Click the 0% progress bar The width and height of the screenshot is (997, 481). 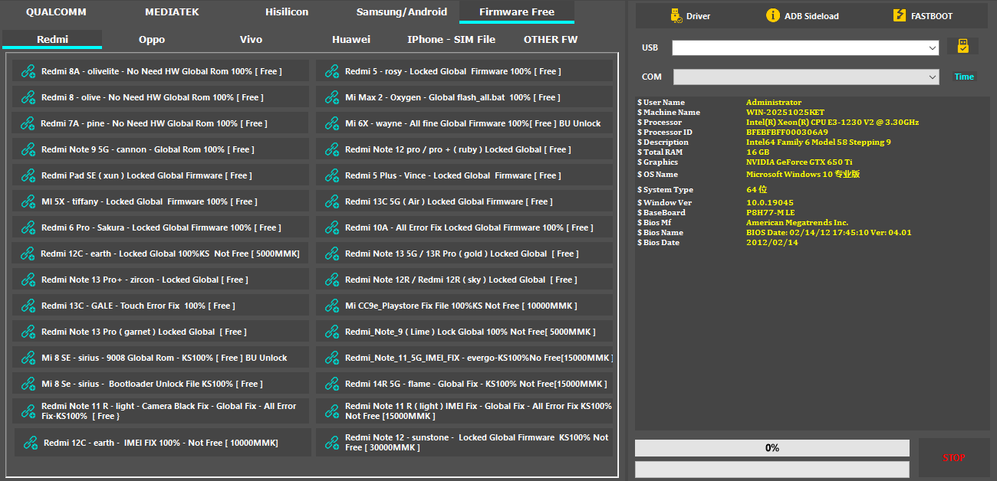pyautogui.click(x=772, y=448)
